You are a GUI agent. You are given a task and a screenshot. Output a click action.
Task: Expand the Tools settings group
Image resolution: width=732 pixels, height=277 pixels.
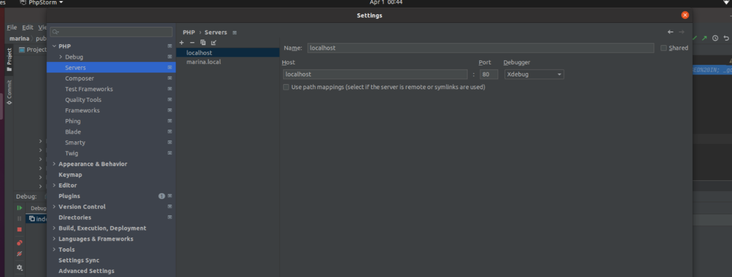54,249
